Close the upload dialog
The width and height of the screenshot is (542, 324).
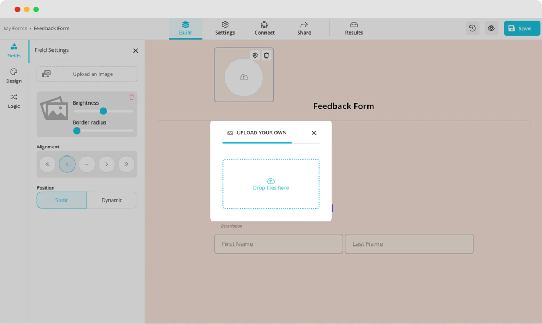314,133
